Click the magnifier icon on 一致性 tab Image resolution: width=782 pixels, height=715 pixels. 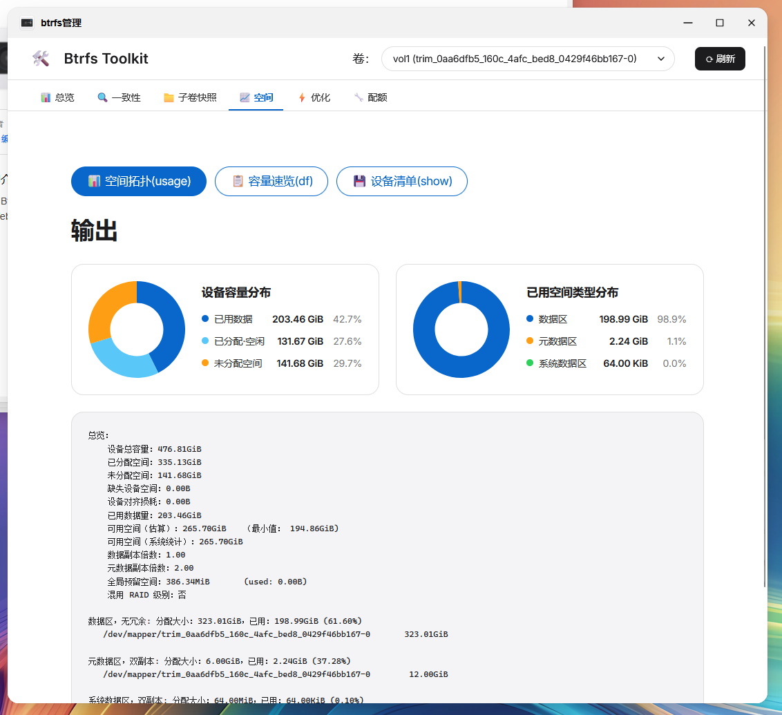(102, 97)
